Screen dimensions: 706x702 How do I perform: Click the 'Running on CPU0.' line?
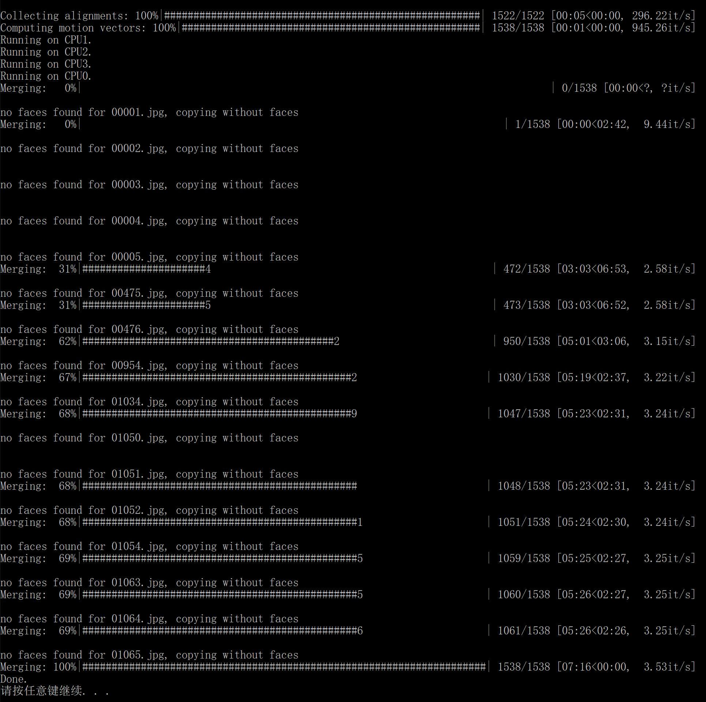(46, 76)
